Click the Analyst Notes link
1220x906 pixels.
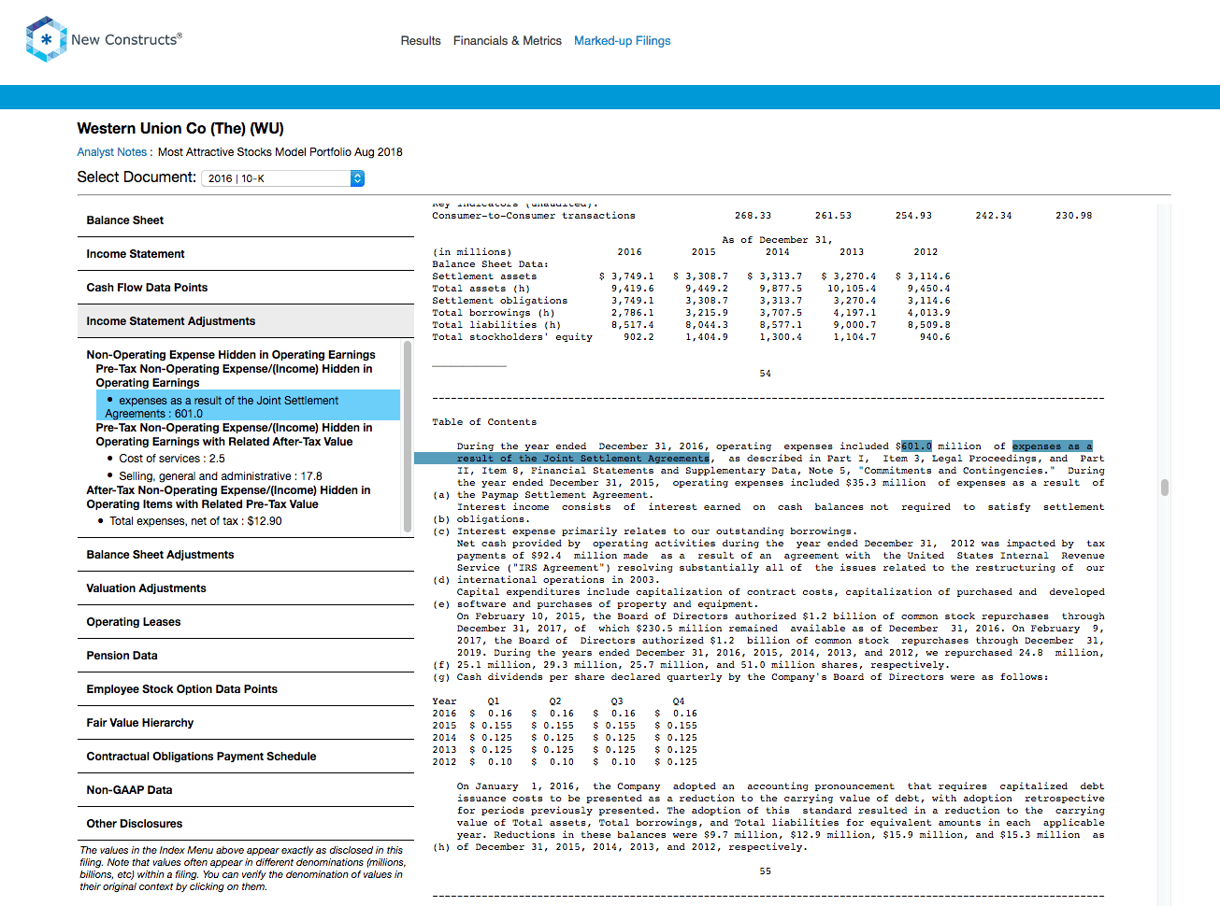point(112,152)
